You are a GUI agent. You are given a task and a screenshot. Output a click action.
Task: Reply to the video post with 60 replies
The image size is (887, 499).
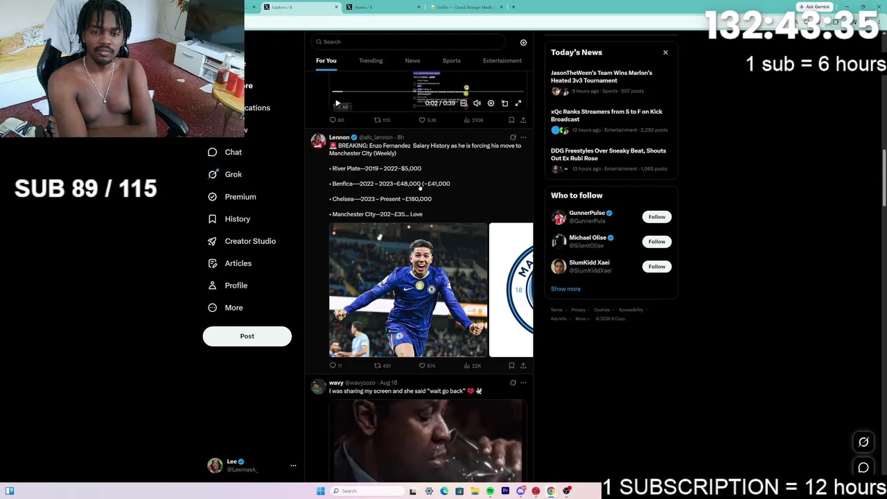pyautogui.click(x=336, y=120)
